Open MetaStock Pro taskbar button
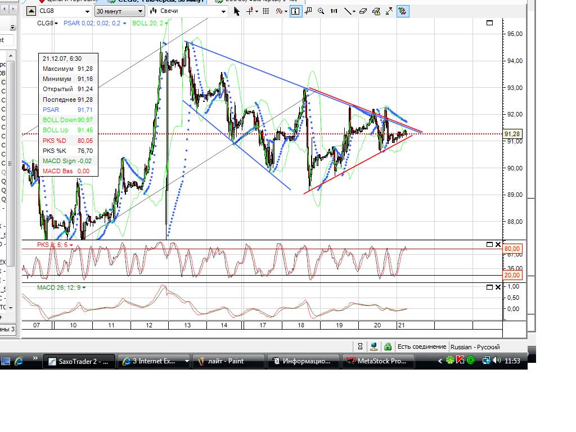Image resolution: width=576 pixels, height=432 pixels. (x=379, y=361)
